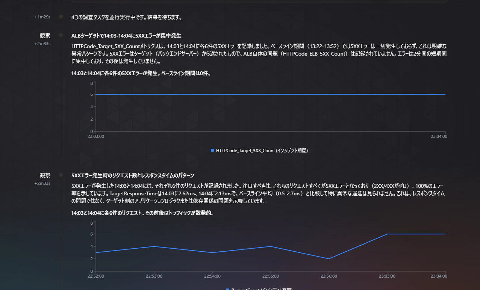480x290 pixels.
Task: Click the 観察 label beside the ALBターゲット heading
Action: (45, 36)
